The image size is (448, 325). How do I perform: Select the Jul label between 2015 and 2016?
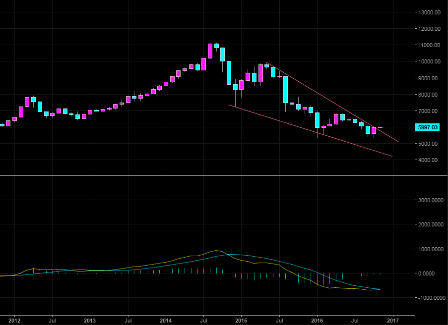coord(279,321)
